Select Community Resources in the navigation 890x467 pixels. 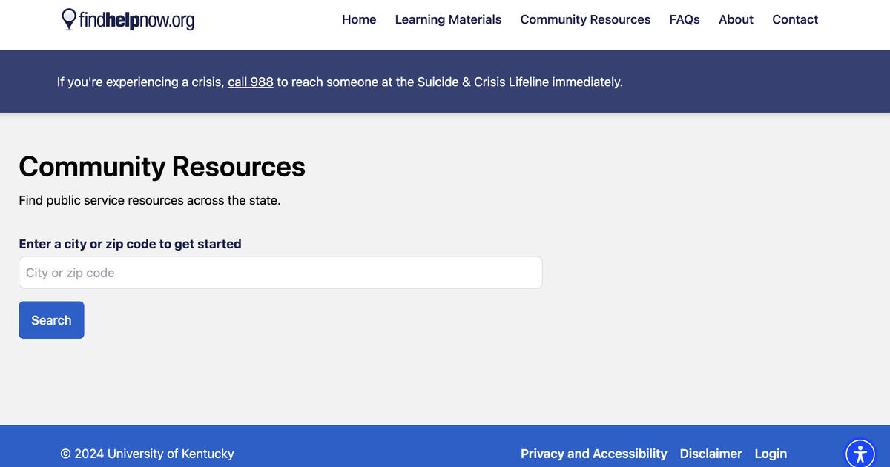(x=585, y=19)
